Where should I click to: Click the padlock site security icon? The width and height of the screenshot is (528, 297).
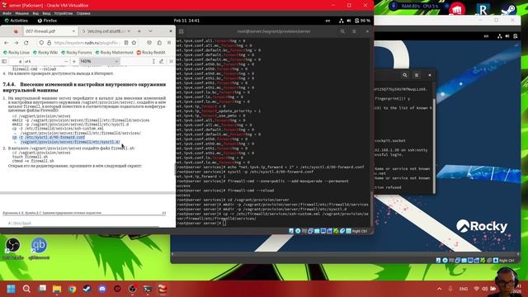tap(49, 43)
